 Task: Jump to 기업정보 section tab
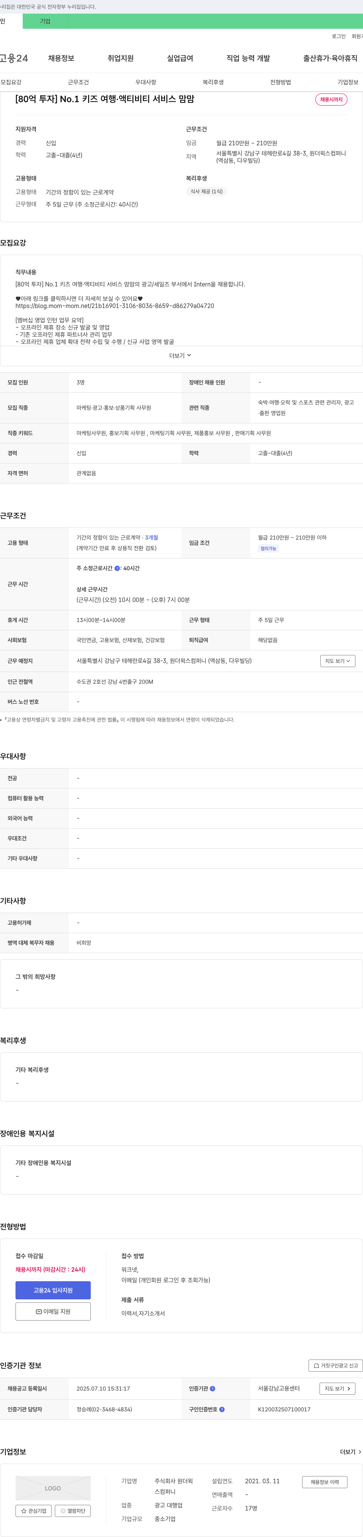point(348,82)
